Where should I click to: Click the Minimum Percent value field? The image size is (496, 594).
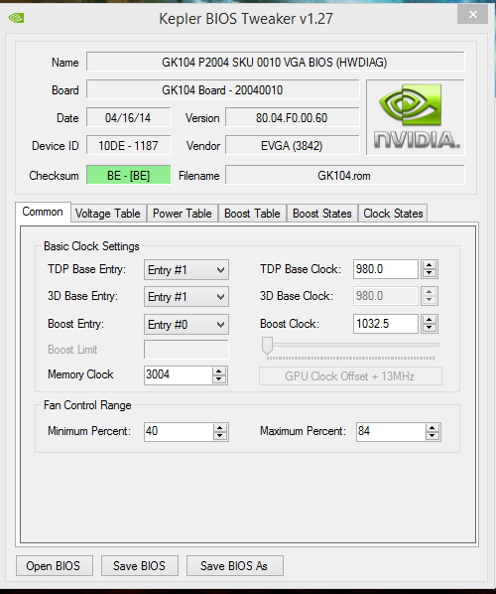pos(179,431)
